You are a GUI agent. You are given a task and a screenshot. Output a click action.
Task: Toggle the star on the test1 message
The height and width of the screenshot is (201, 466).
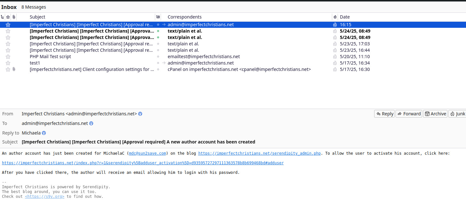coord(8,63)
